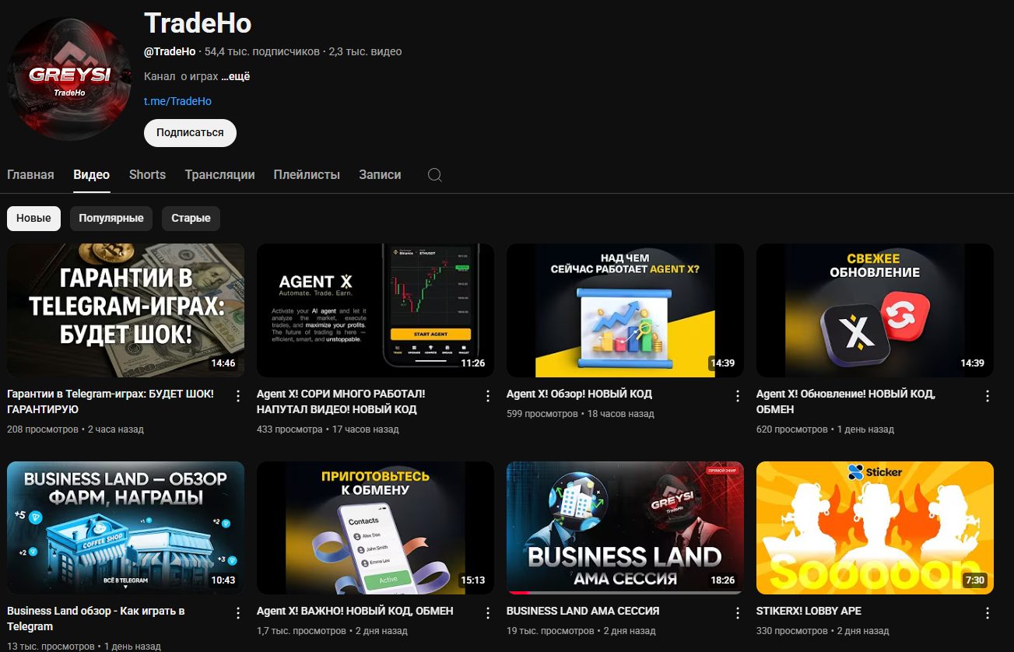This screenshot has height=652, width=1014.
Task: Open title Гарантии в Telegram-играх: БУДЕТ ШОК!
Action: pos(110,401)
